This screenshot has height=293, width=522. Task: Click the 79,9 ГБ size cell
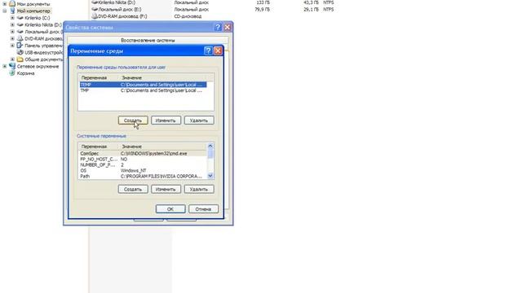coord(262,9)
